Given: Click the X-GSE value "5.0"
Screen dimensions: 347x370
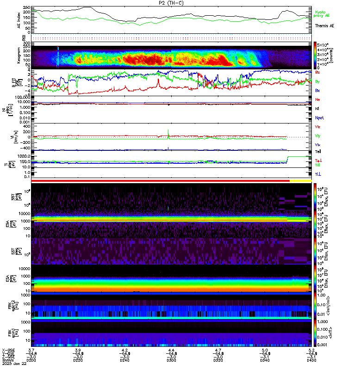Looking at the screenshot, I should coord(265,350).
